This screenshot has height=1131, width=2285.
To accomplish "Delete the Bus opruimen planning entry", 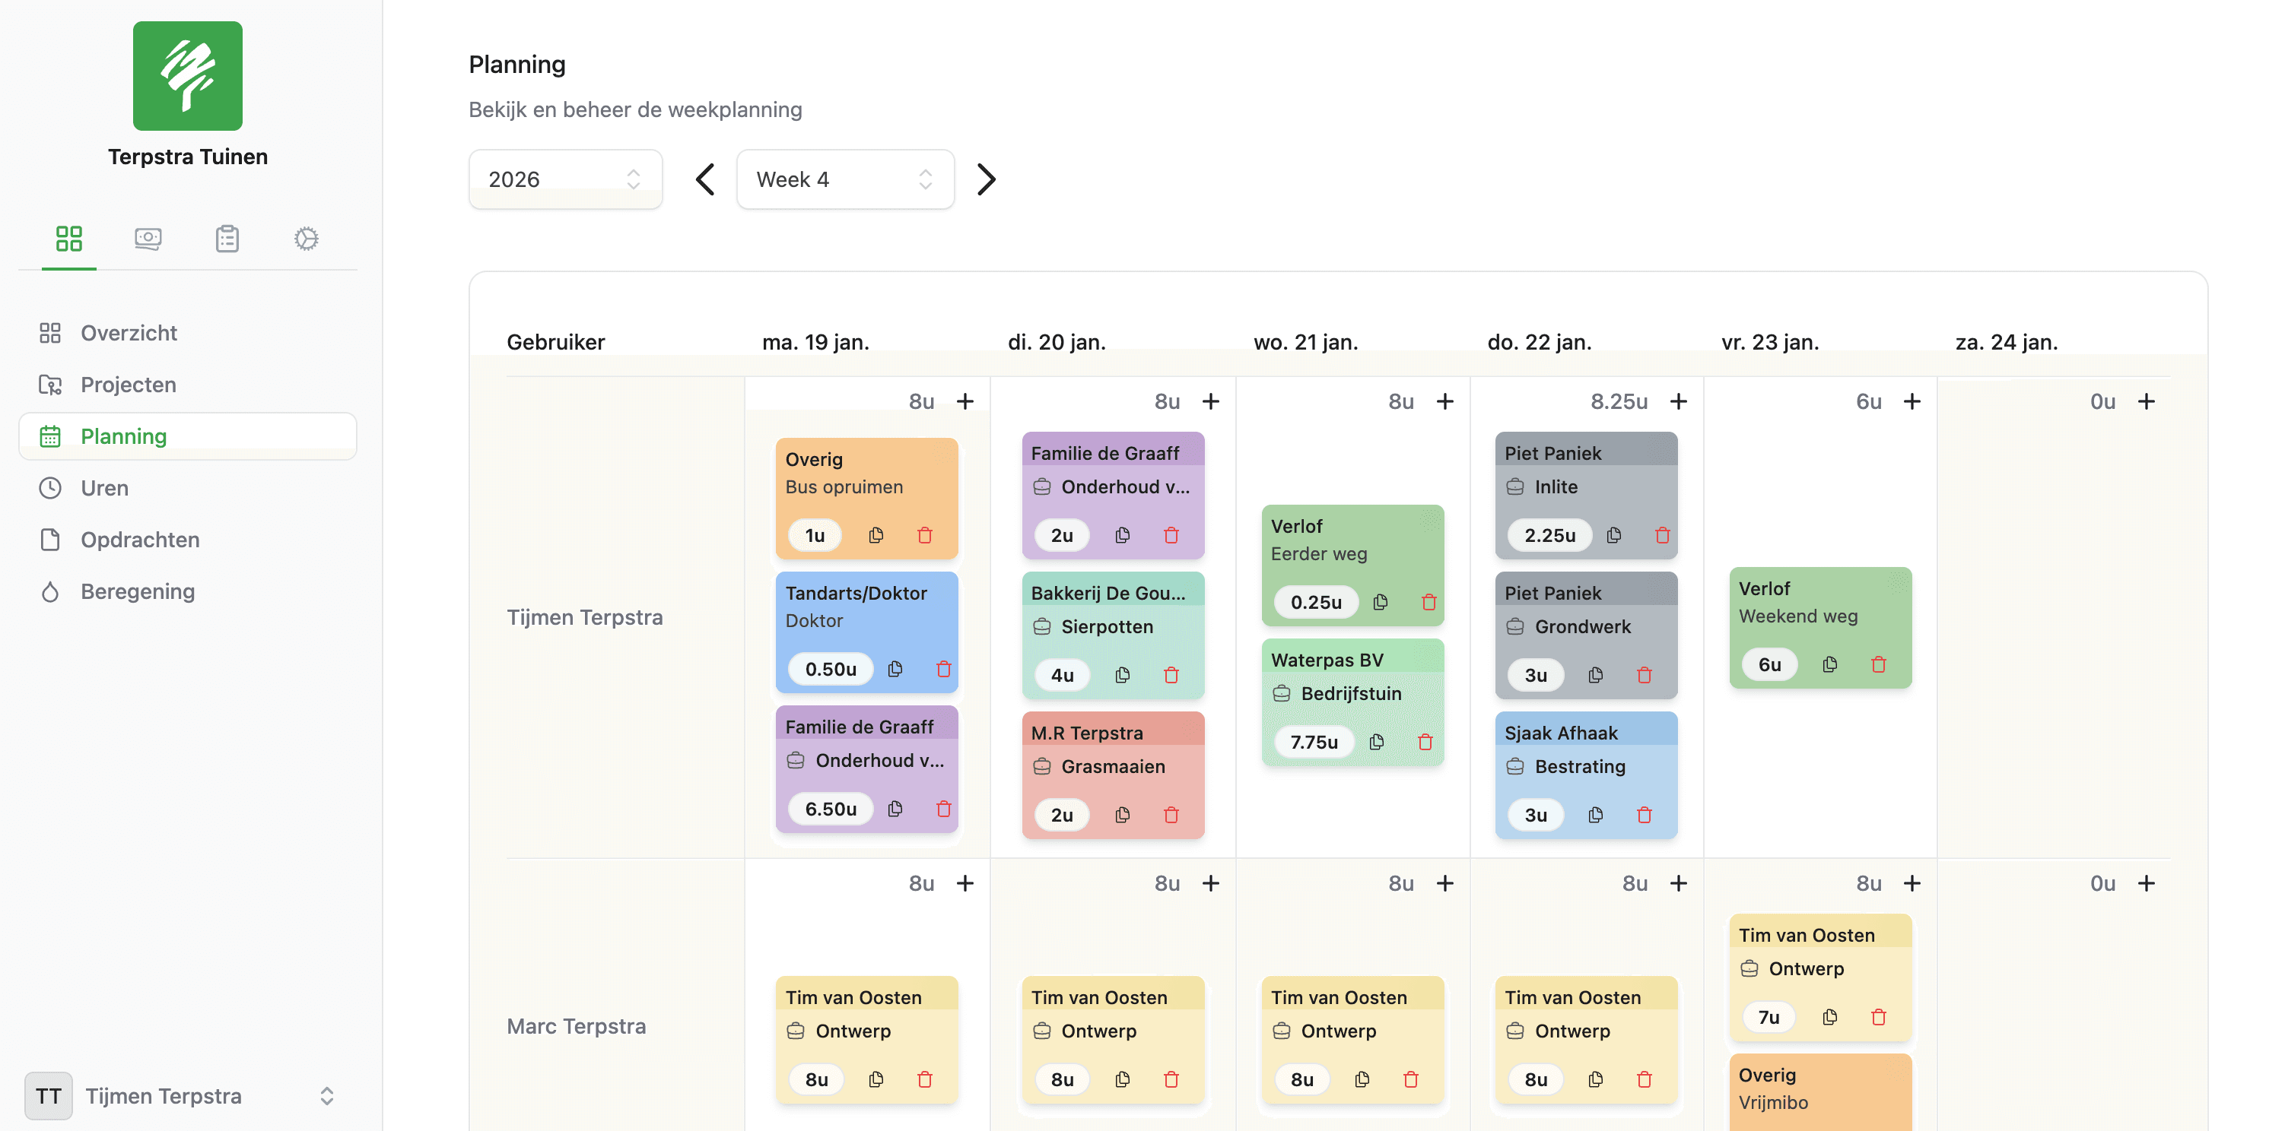I will 924,535.
